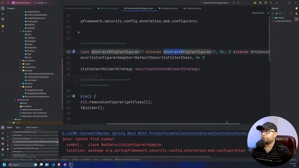Open Brave browser from the taskbar

[59, 165]
